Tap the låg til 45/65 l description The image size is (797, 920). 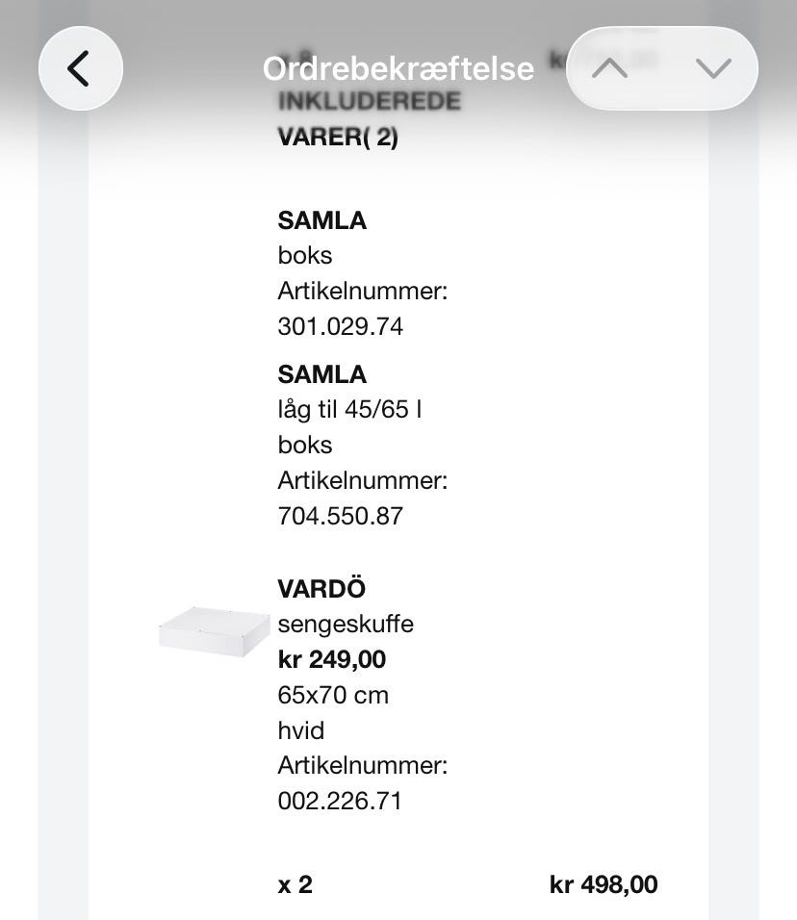(349, 409)
